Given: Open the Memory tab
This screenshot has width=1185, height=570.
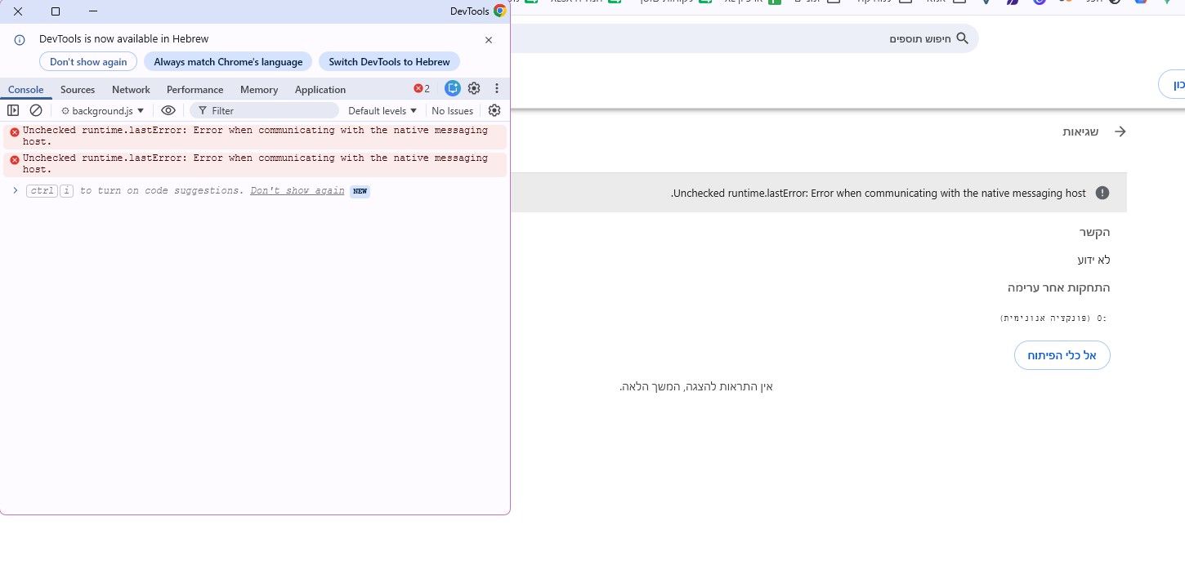Looking at the screenshot, I should pyautogui.click(x=259, y=90).
